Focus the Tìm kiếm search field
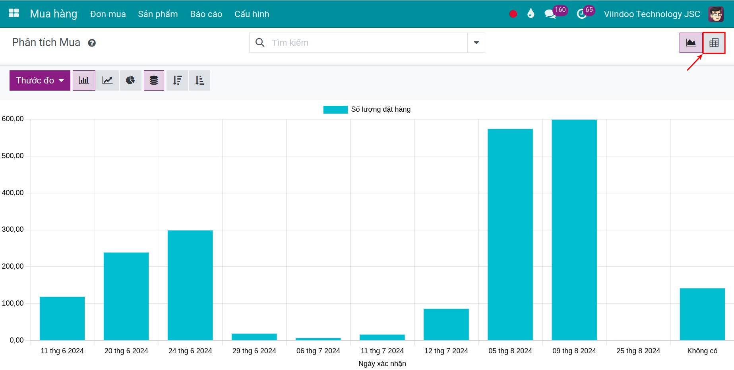Image resolution: width=734 pixels, height=370 pixels. [368, 43]
